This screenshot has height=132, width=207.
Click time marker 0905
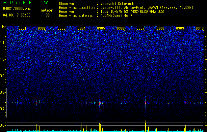coord(101,28)
